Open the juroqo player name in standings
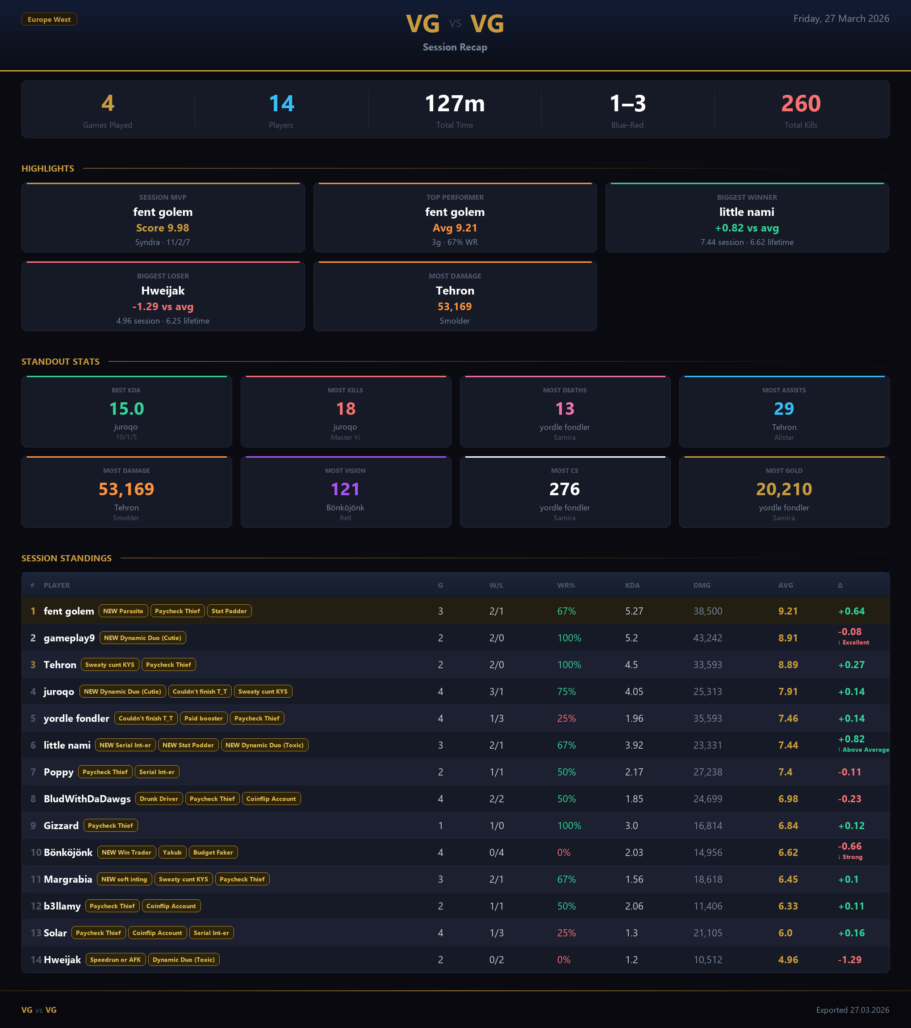 [59, 691]
